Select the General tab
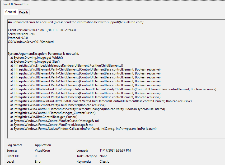Screen dimensions: 225x165 coord(11,12)
